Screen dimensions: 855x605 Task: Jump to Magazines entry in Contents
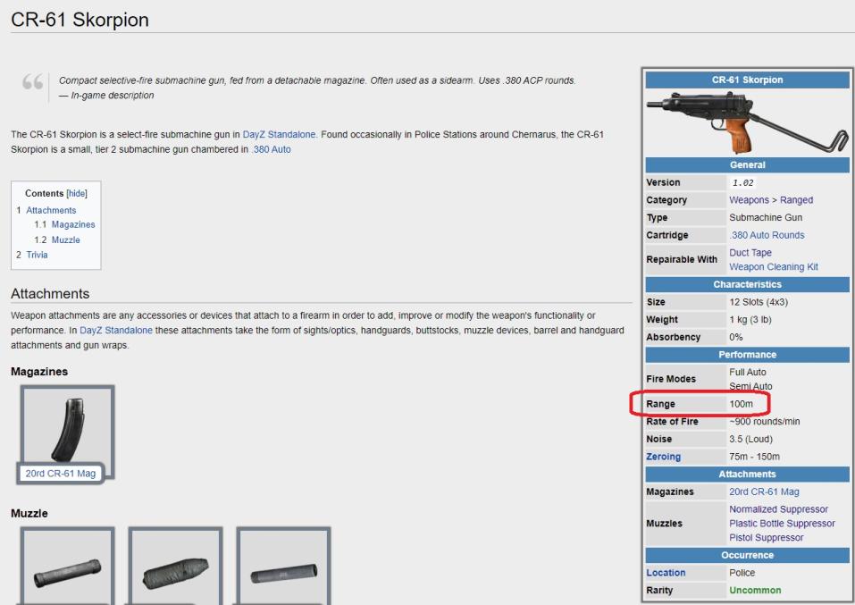pyautogui.click(x=73, y=224)
